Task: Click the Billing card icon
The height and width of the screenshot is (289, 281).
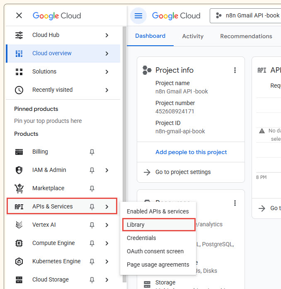Action: click(19, 152)
